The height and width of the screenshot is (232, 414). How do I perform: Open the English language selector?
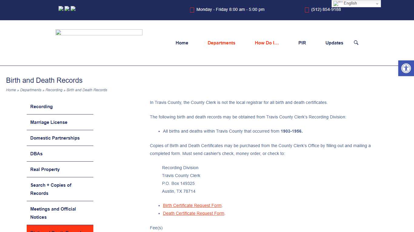356,3
